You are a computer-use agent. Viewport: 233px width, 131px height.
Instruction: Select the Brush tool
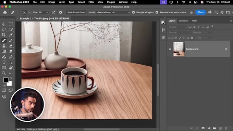11,40
